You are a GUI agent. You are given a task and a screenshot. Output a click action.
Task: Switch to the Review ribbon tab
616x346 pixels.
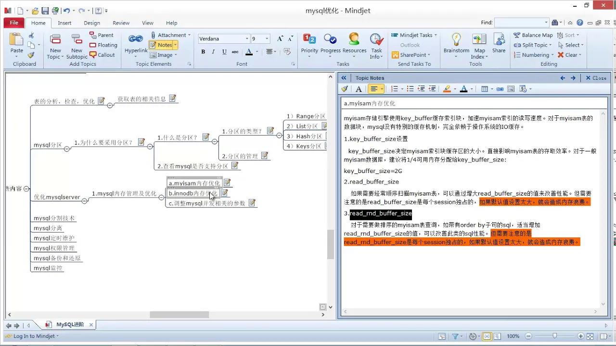(x=121, y=23)
